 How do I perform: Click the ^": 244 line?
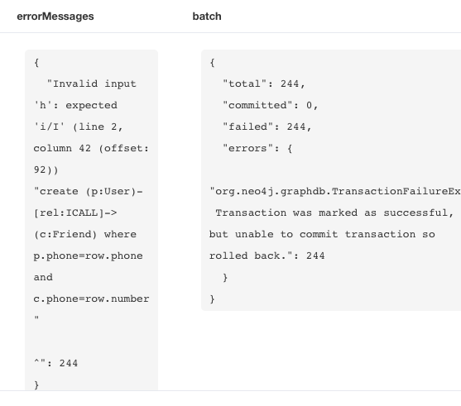(x=55, y=363)
